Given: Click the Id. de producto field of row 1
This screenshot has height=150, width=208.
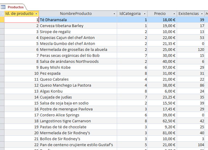Looking at the screenshot, I should coord(21,20).
